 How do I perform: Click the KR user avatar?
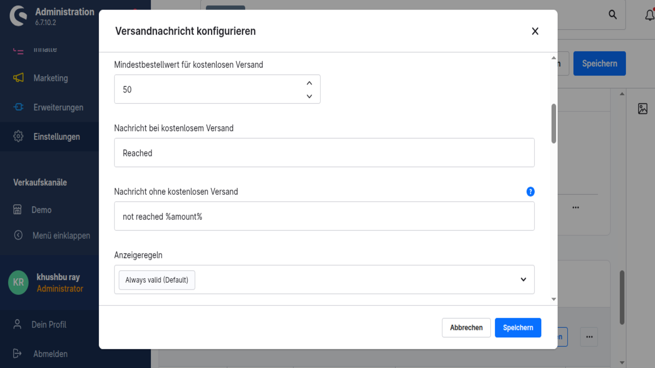pos(18,282)
